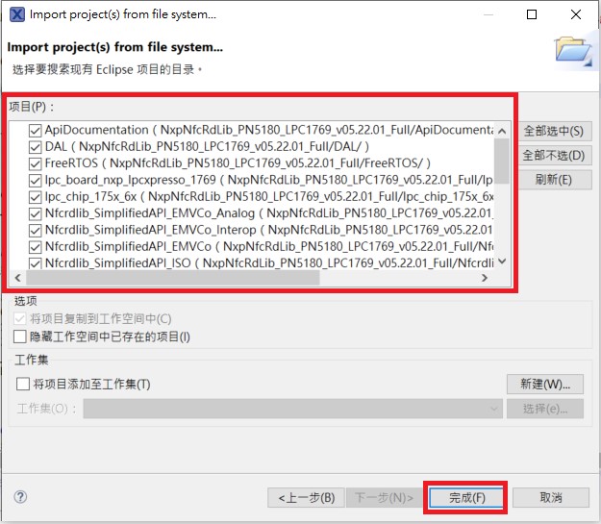
Task: Uncheck the FreeRTOS project checkbox
Action: (x=36, y=163)
